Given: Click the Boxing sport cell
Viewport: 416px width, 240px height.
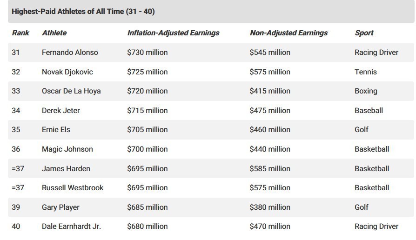Looking at the screenshot, I should click(x=366, y=91).
